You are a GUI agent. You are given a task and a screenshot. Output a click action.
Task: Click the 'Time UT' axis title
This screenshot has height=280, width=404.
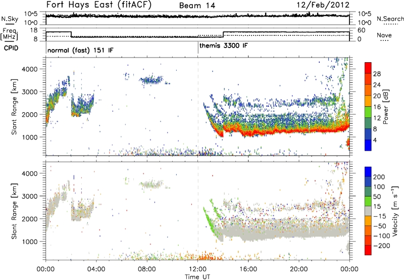click(197, 276)
